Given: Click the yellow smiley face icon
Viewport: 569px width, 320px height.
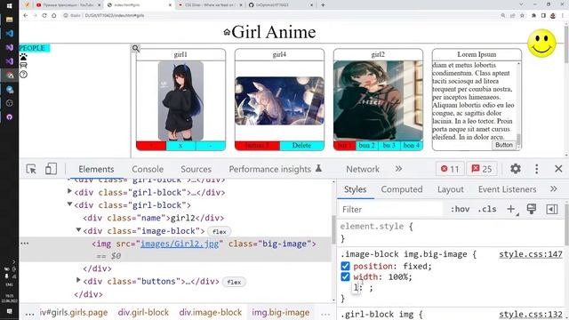Looking at the screenshot, I should pyautogui.click(x=541, y=44).
